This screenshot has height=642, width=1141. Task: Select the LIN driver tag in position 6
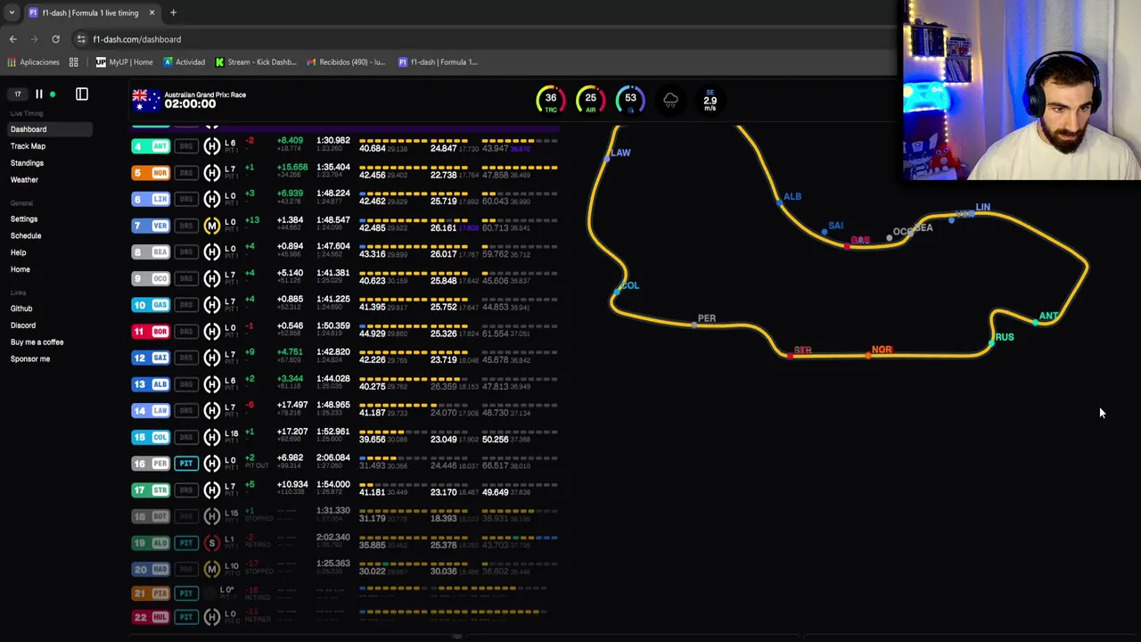click(x=151, y=200)
